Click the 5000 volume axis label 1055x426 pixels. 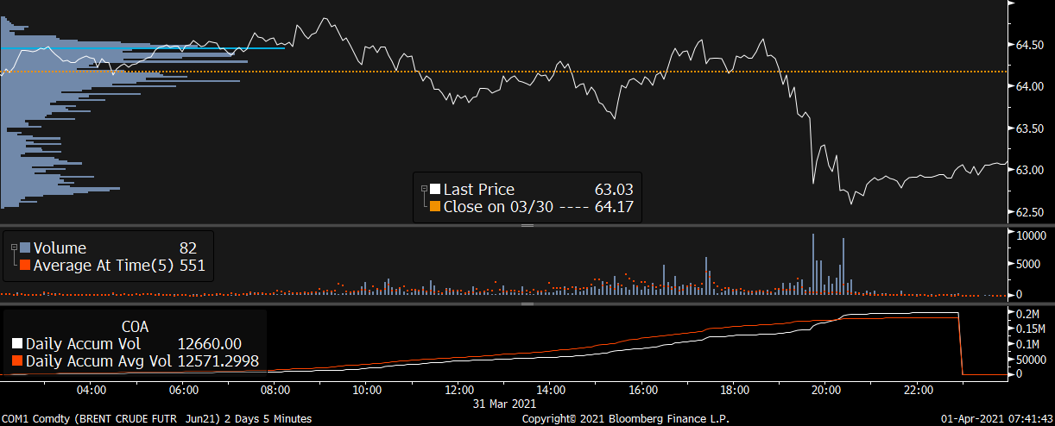click(x=1027, y=265)
